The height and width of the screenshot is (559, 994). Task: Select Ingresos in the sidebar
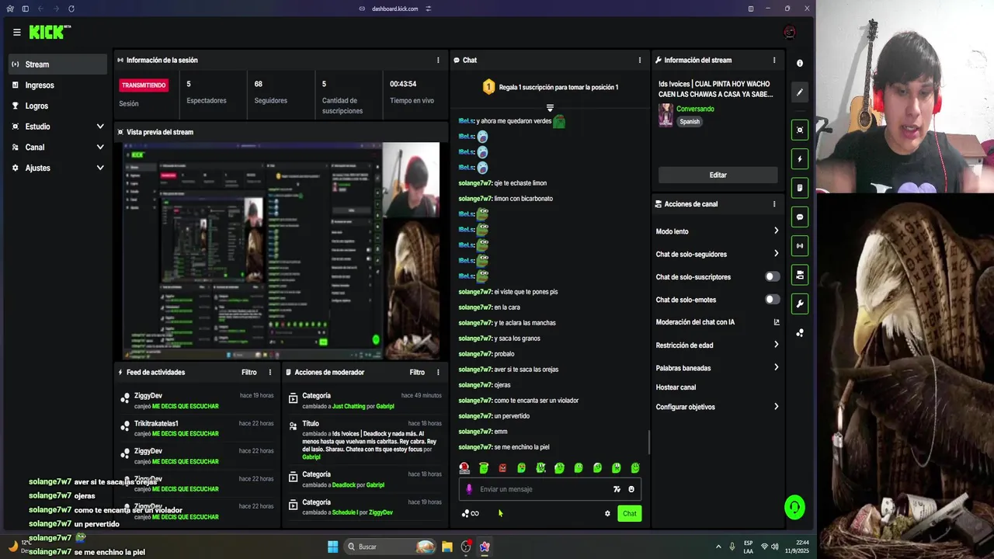(58, 85)
